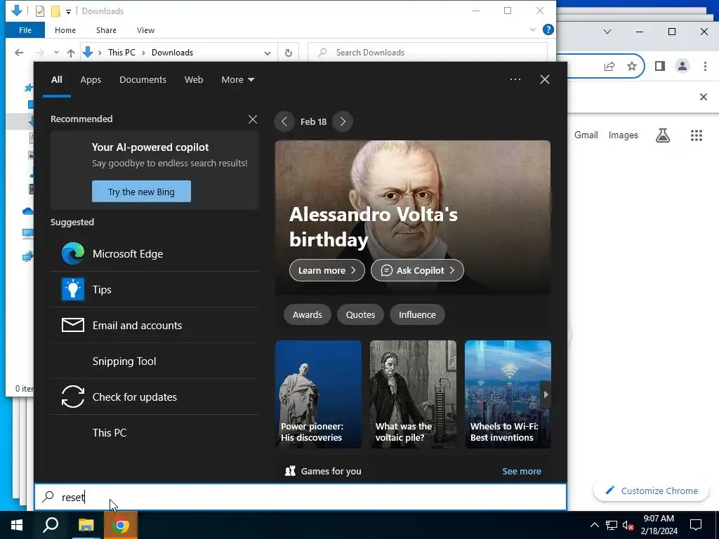Open Chrome three-dot menu
This screenshot has height=539, width=719.
tap(705, 67)
